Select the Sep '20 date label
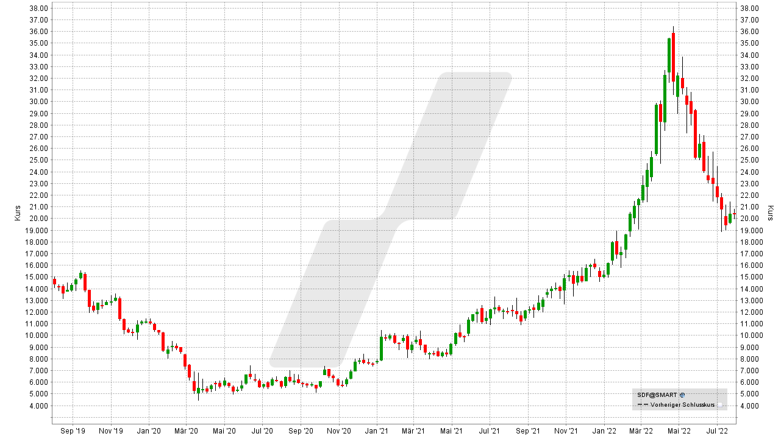Viewport: 781px width, 439px height. pyautogui.click(x=301, y=431)
